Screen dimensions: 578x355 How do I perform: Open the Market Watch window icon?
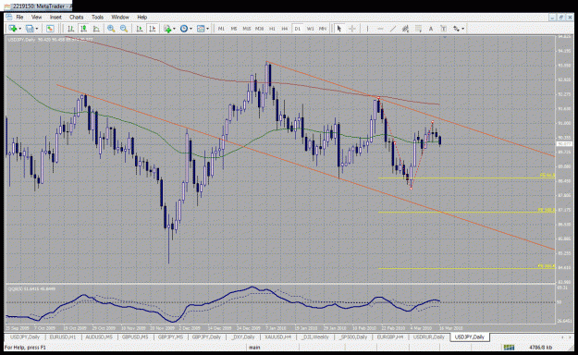[50, 29]
